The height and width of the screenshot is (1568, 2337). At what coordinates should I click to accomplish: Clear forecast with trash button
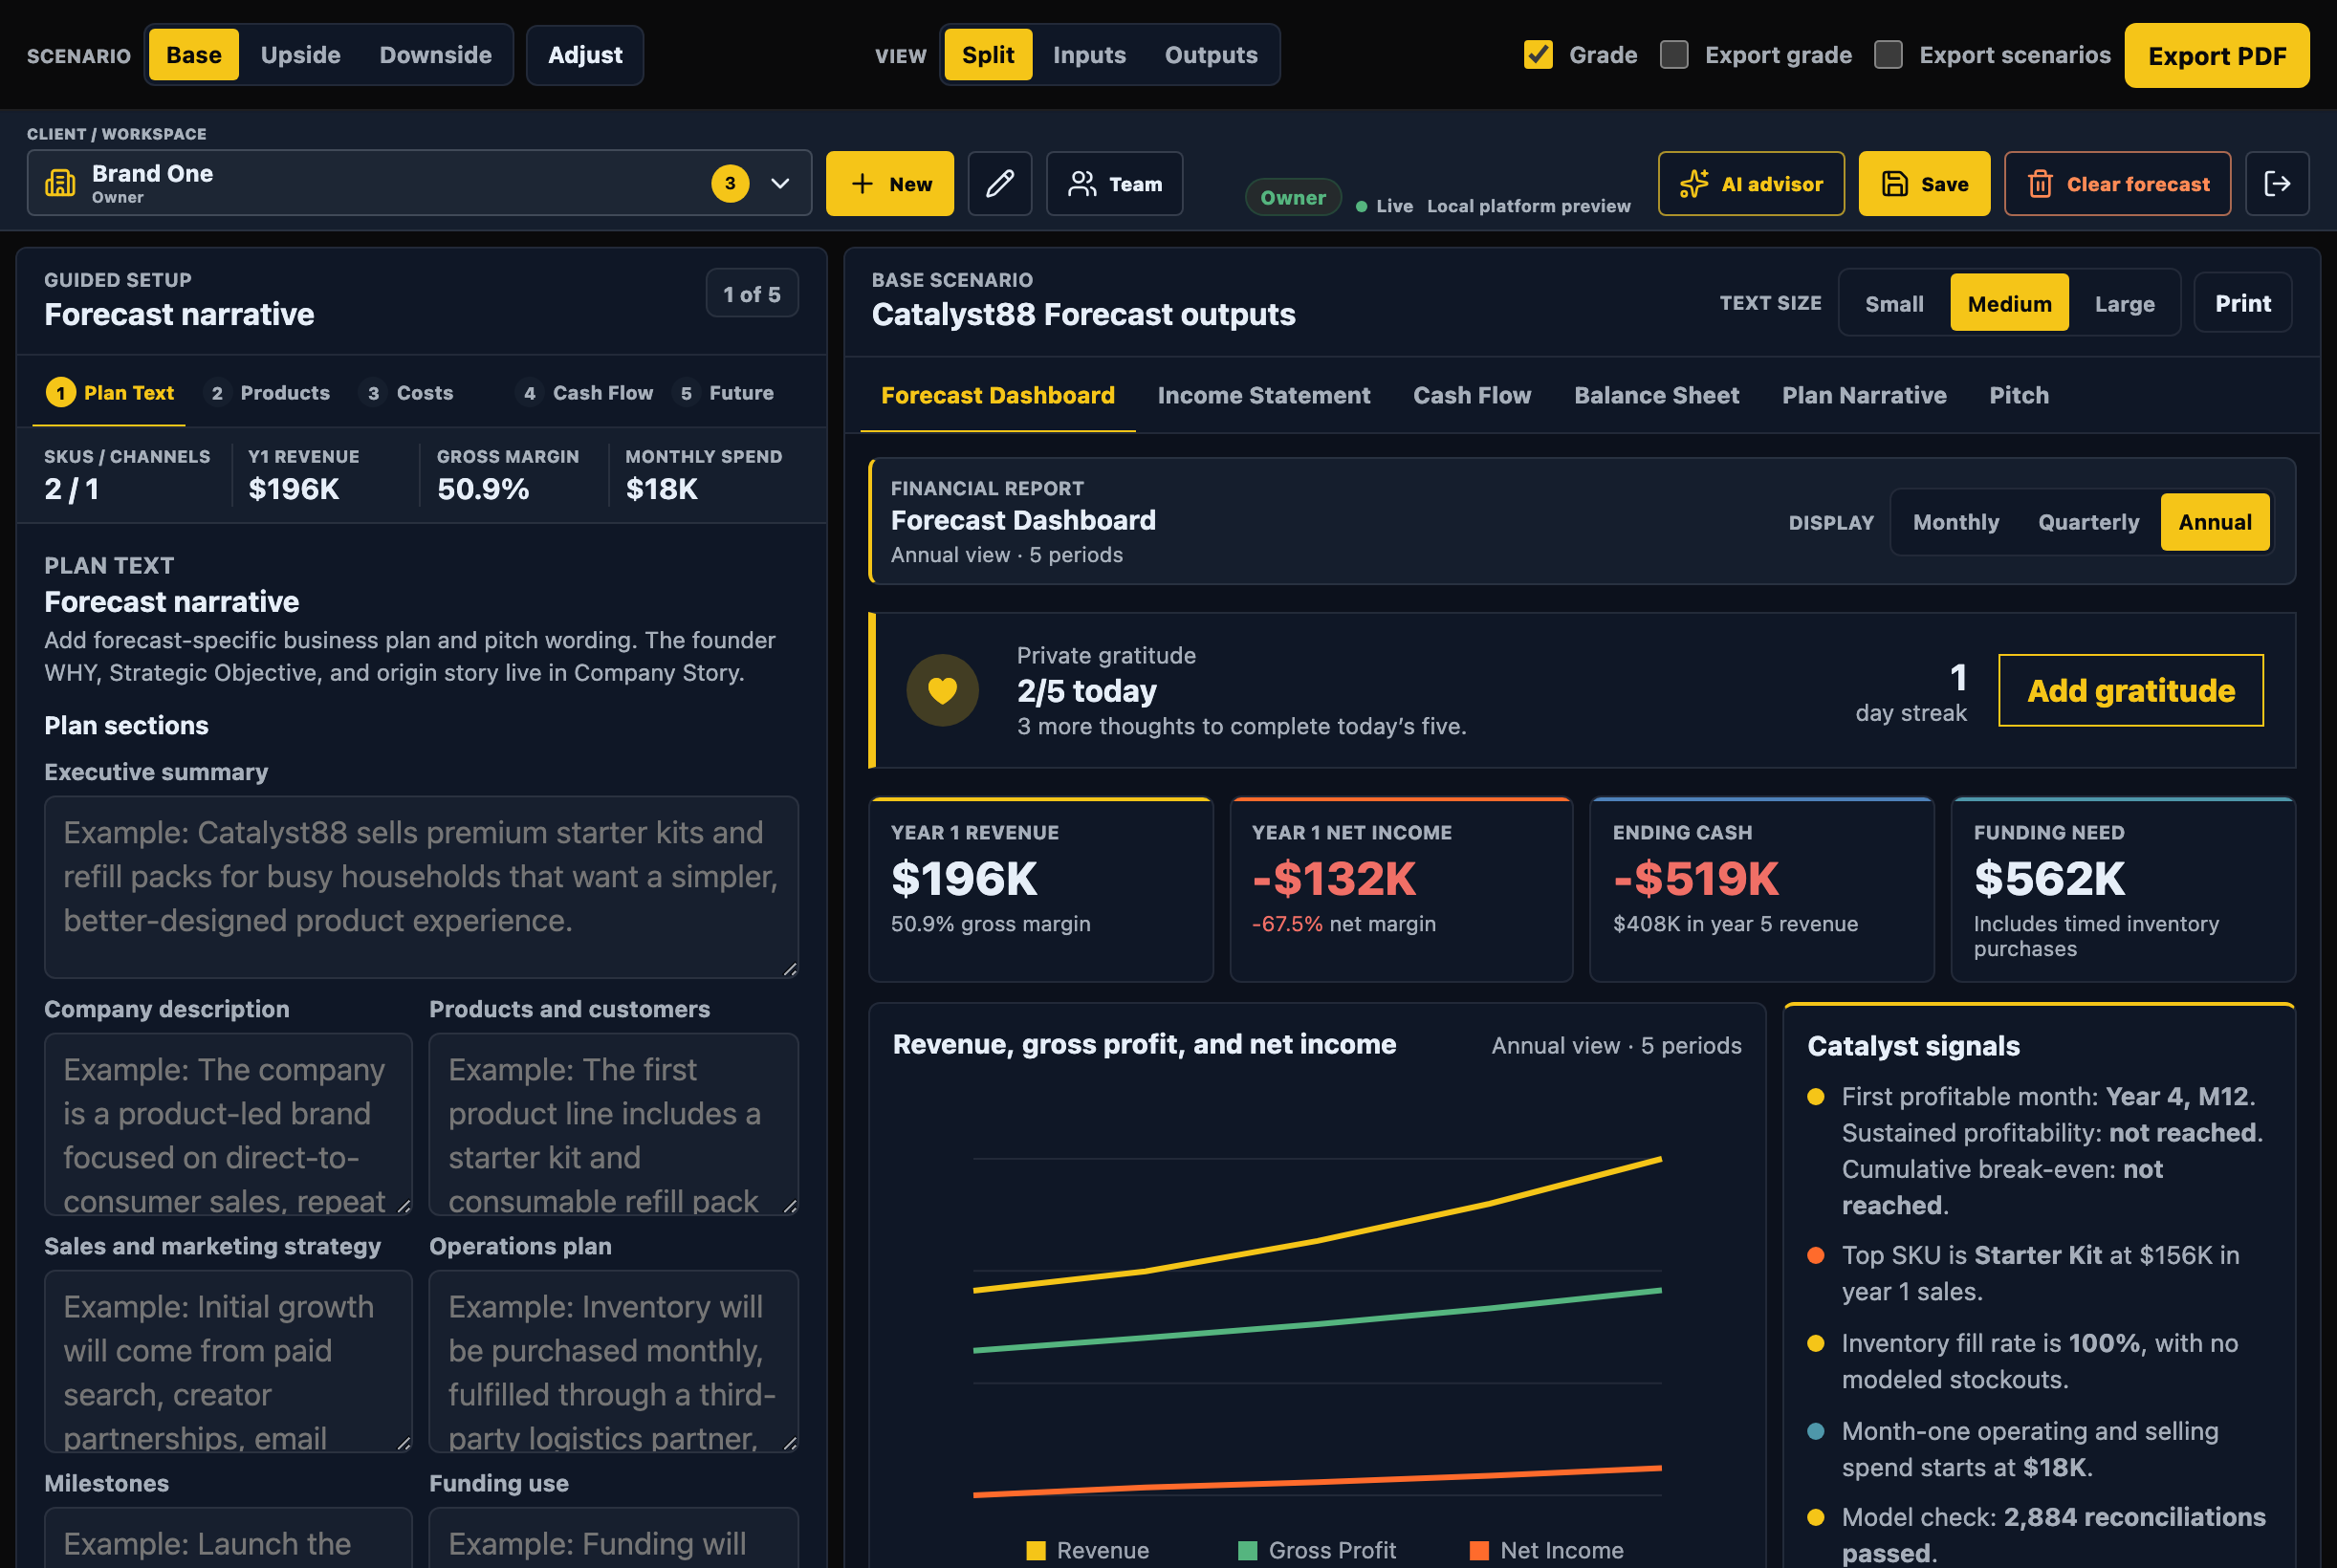tap(2117, 184)
